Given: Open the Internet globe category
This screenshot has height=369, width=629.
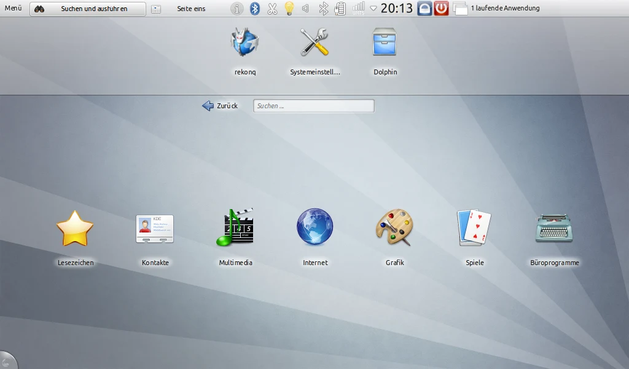Looking at the screenshot, I should coord(315,226).
